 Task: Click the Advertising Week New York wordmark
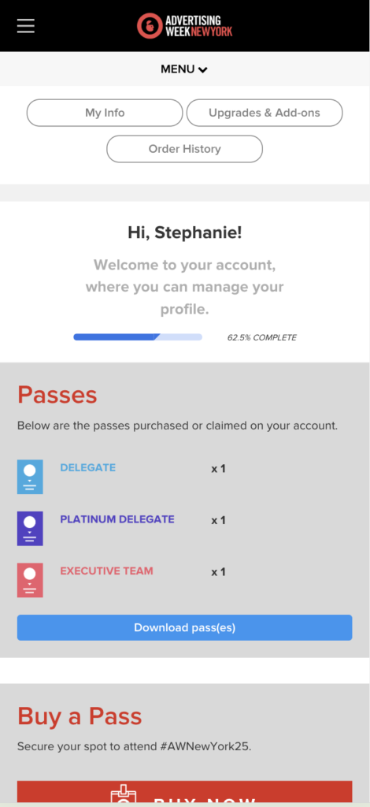tap(199, 26)
